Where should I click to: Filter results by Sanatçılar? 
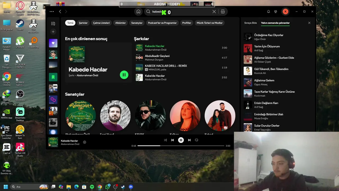137,23
